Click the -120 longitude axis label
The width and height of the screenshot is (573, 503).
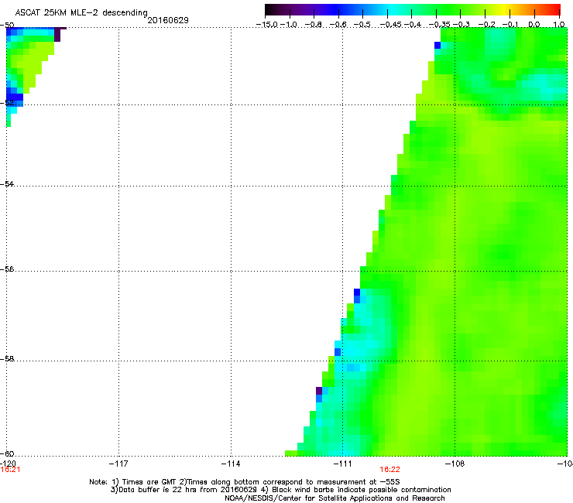point(8,464)
